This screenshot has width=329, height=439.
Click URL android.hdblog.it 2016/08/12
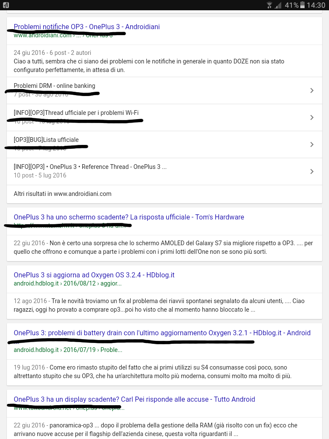pyautogui.click(x=68, y=283)
